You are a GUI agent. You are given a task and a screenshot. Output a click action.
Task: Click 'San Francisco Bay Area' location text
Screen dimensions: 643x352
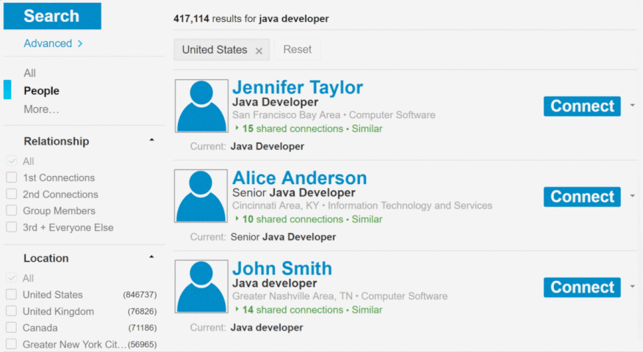(x=287, y=115)
